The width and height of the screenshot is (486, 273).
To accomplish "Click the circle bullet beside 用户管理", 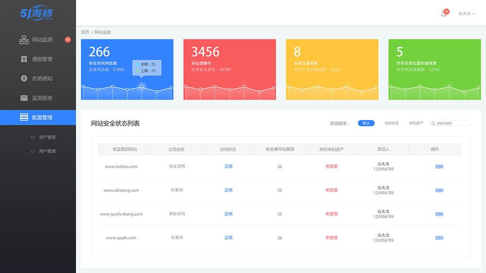I will [33, 151].
